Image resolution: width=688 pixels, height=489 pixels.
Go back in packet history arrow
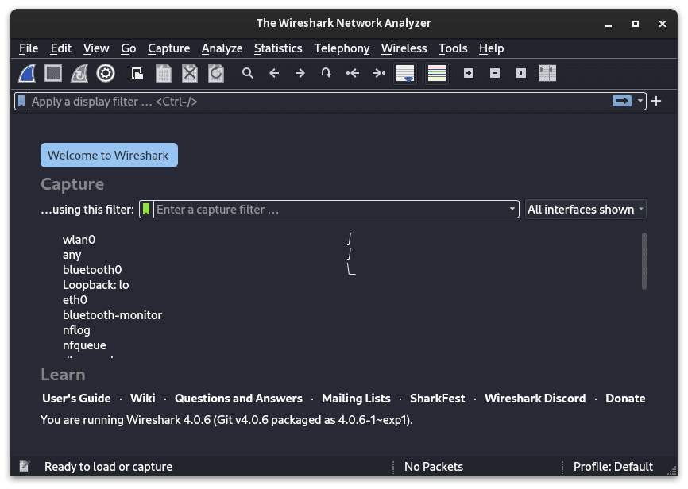tap(274, 73)
